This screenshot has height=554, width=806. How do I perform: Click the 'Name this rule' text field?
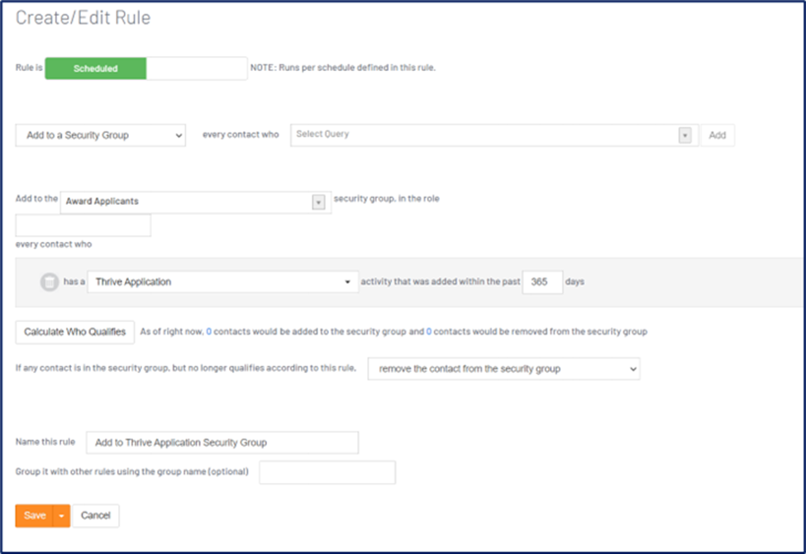[222, 443]
